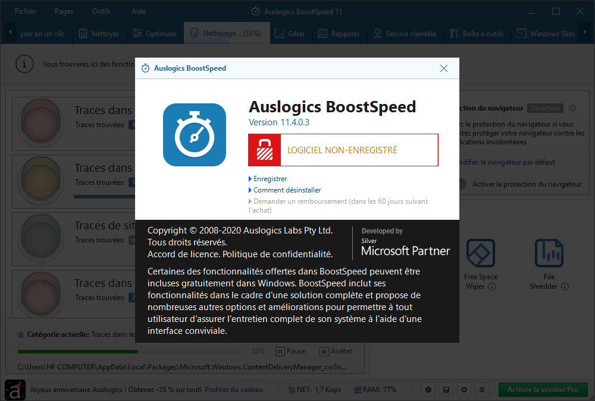Click the Rapports tab icon

tap(322, 33)
